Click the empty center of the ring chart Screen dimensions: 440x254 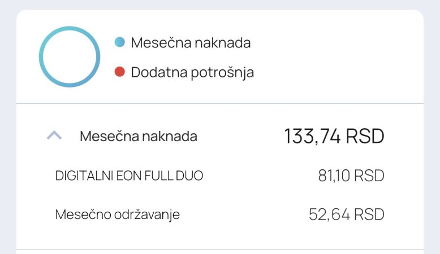pyautogui.click(x=70, y=56)
